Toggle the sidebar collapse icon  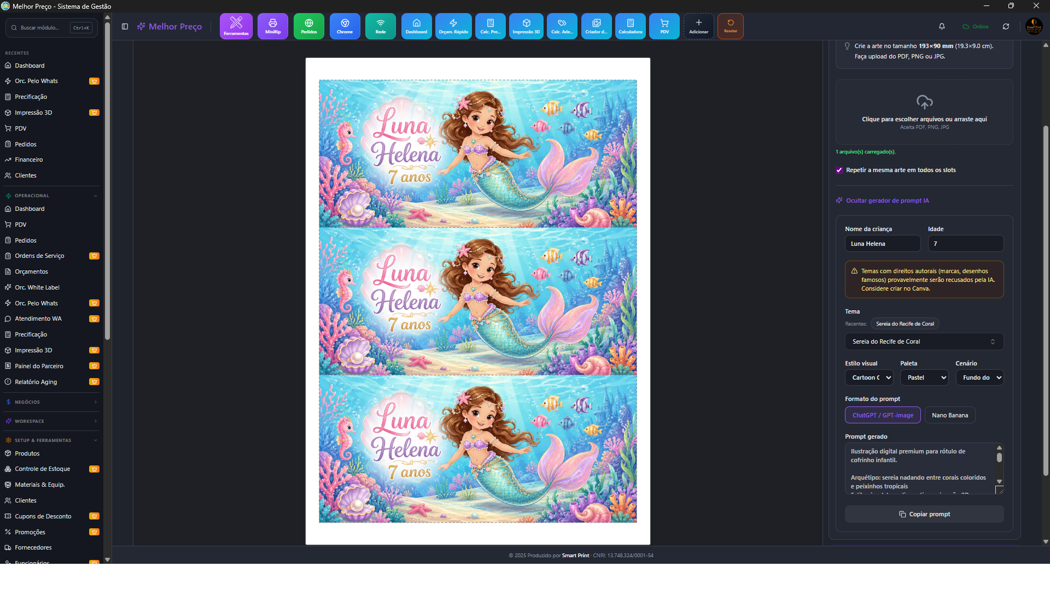125,26
